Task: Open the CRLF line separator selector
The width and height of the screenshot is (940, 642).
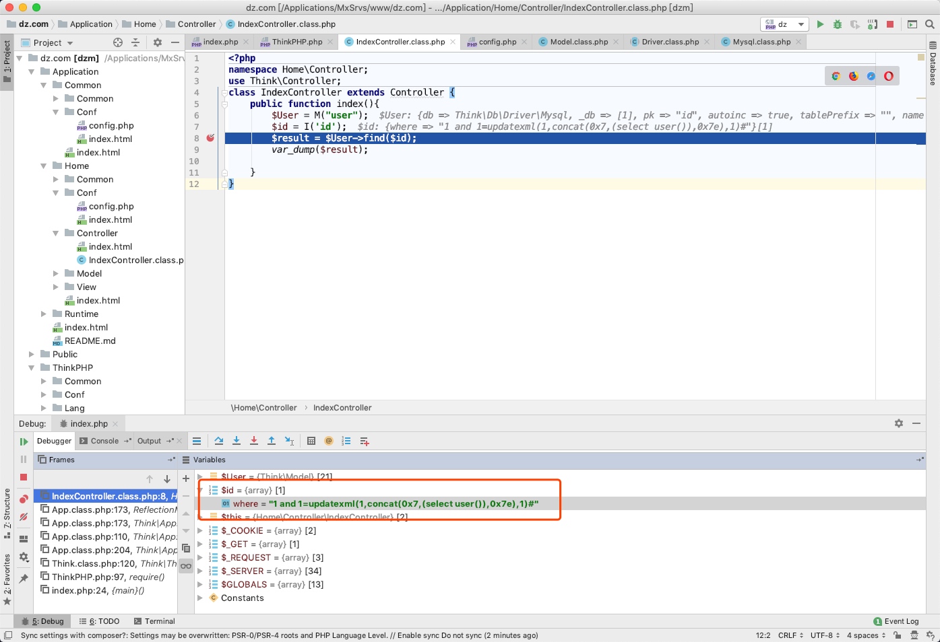Action: [x=790, y=635]
